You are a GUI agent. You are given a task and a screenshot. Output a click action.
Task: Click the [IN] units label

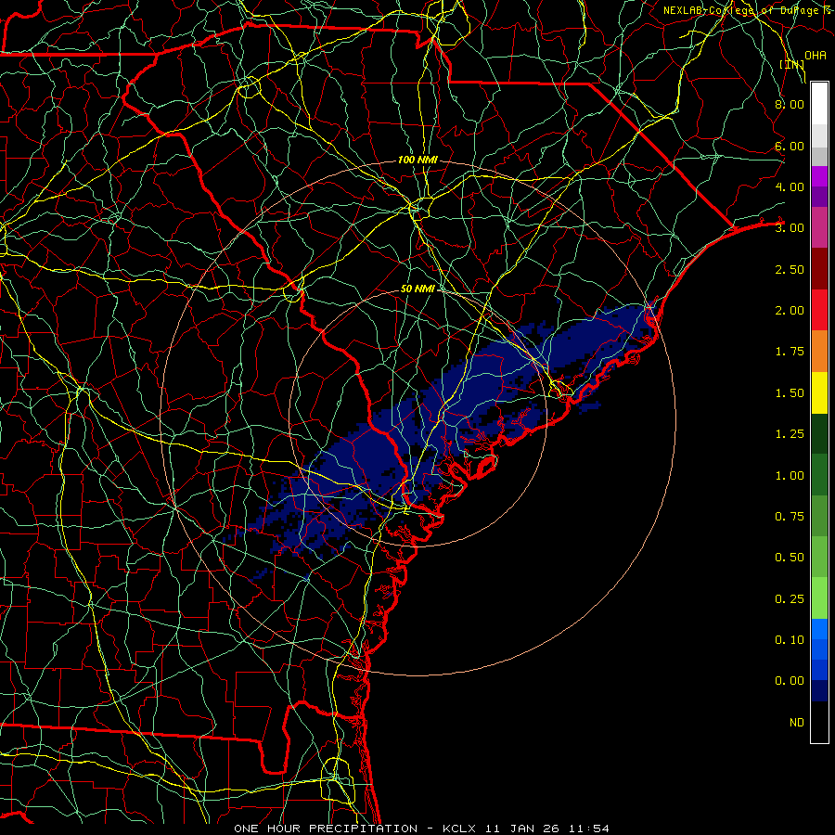coord(792,64)
